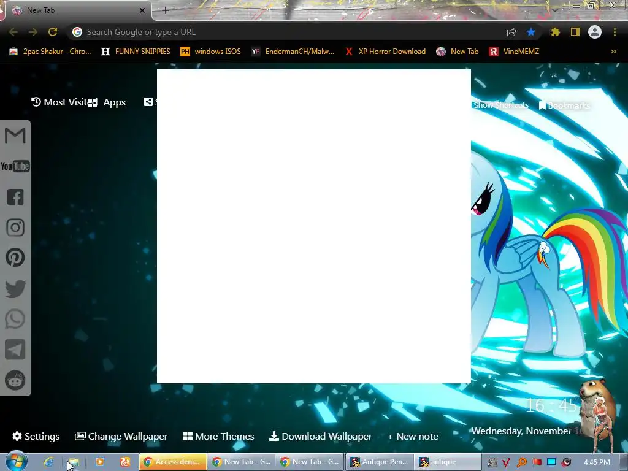628x471 pixels.
Task: Open Reddit from the left sidebar
Action: 15,380
